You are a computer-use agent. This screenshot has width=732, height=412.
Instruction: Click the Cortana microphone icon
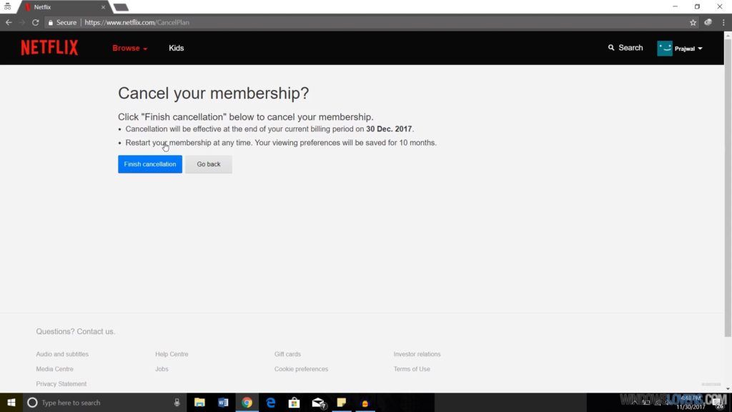177,403
